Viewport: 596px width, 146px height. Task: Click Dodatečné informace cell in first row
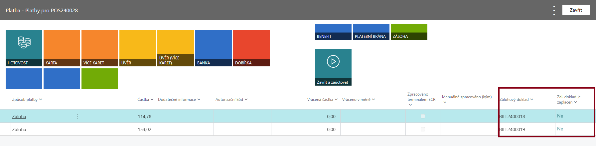185,116
